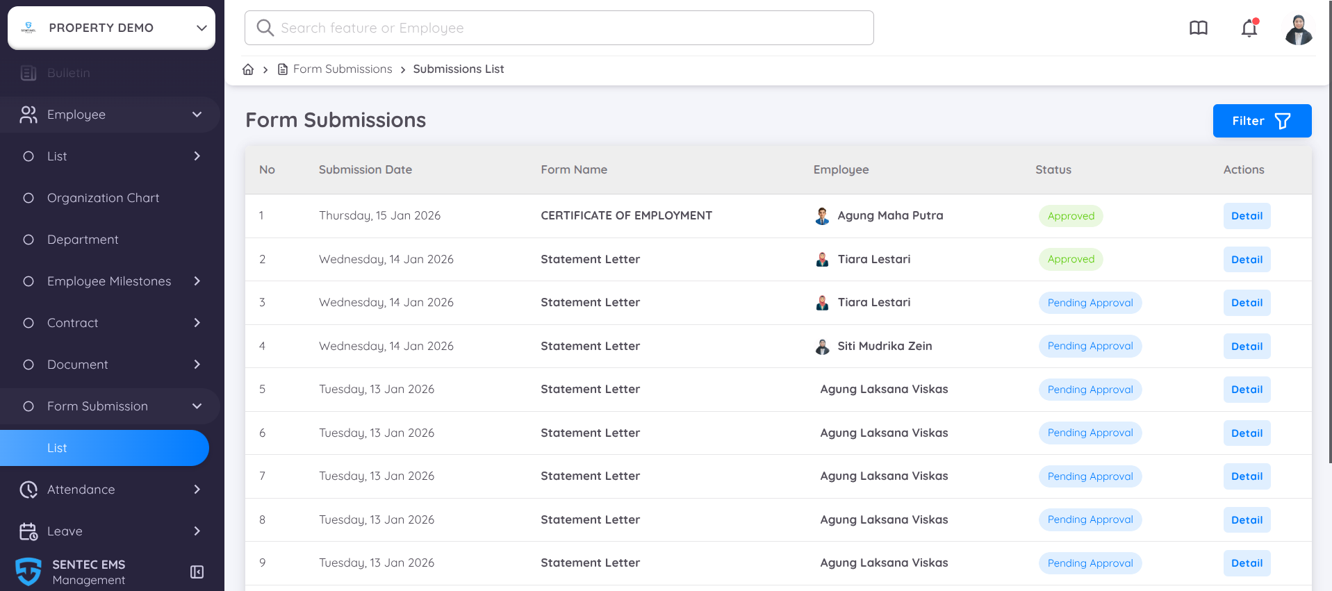This screenshot has width=1332, height=591.
Task: Click the Attendance clock icon
Action: point(28,490)
